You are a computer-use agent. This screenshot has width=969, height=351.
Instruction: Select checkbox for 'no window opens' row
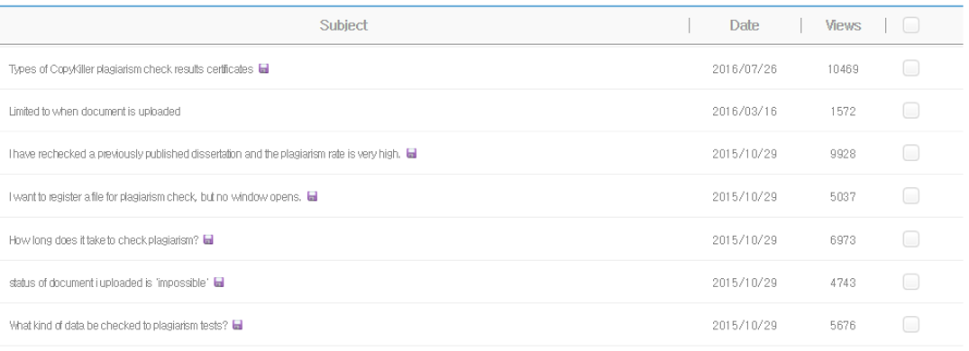pyautogui.click(x=910, y=196)
